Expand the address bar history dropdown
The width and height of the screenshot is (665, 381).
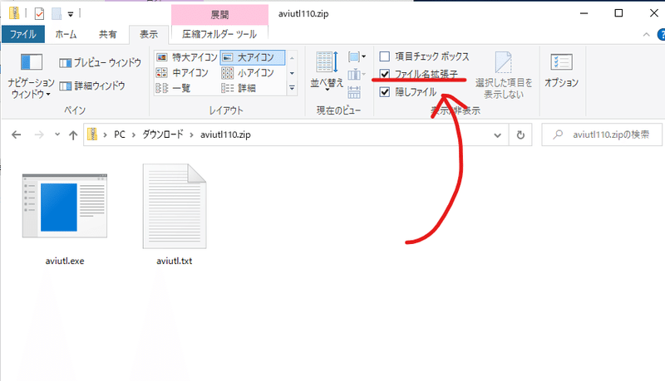[x=497, y=135]
